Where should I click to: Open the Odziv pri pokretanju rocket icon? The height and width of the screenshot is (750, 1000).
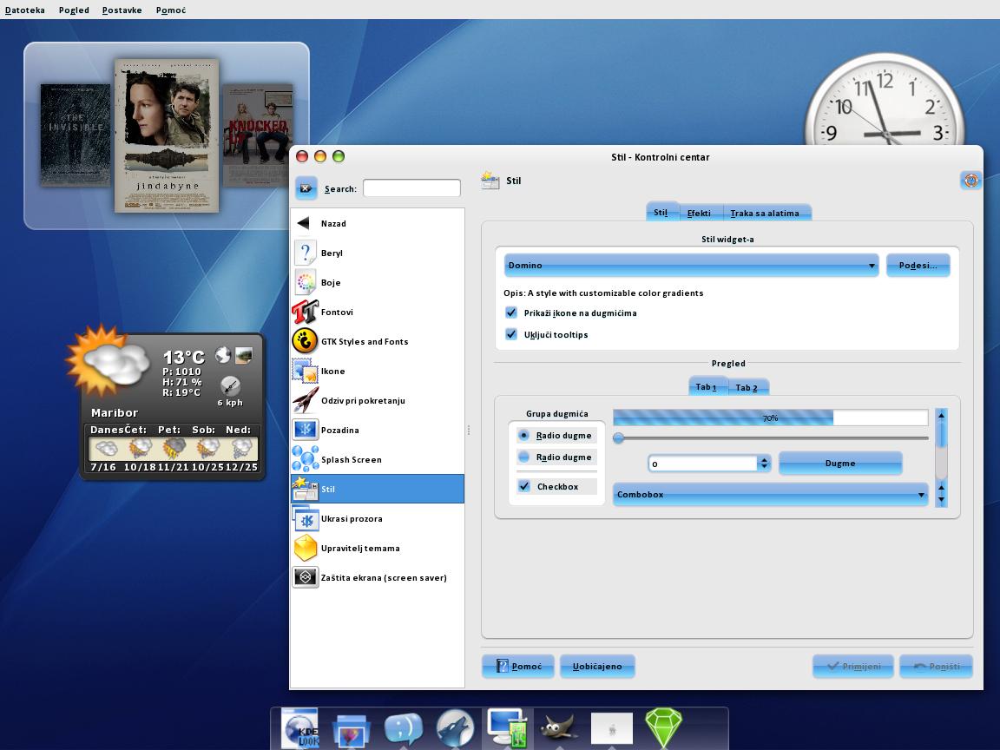click(x=305, y=400)
